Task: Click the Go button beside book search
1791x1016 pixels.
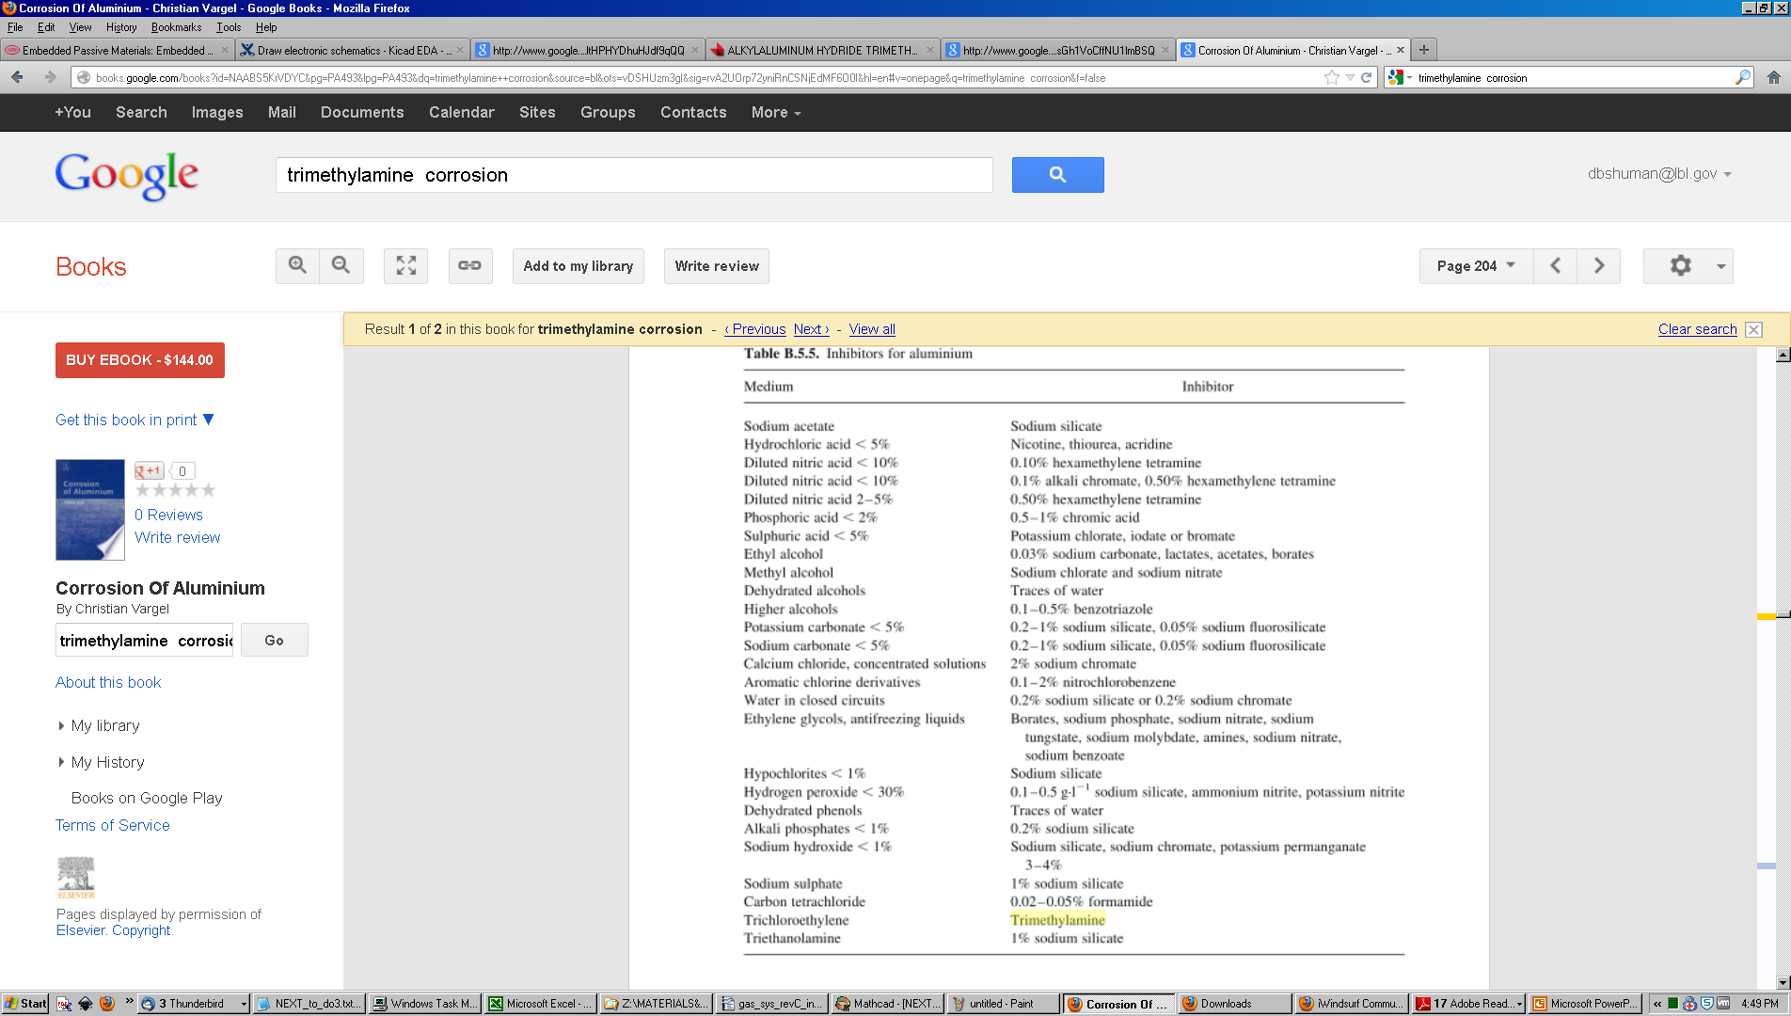Action: coord(274,641)
